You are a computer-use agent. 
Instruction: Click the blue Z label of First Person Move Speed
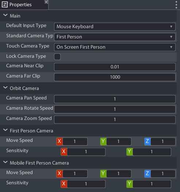click(148, 141)
